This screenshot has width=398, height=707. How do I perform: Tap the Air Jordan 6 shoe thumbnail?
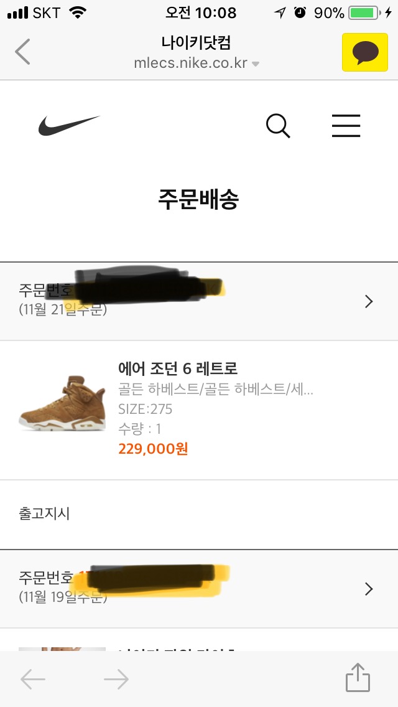tap(62, 403)
